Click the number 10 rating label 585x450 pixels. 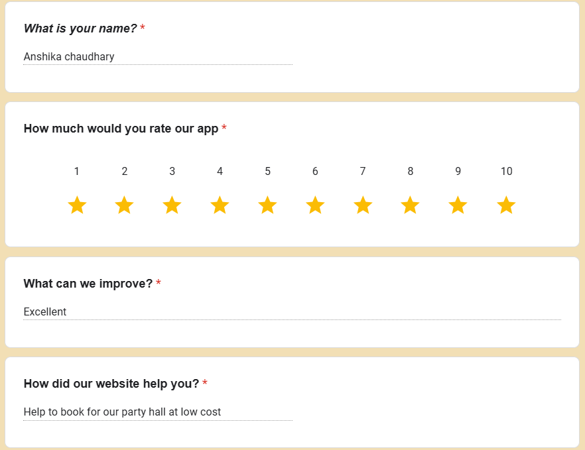[x=507, y=172]
